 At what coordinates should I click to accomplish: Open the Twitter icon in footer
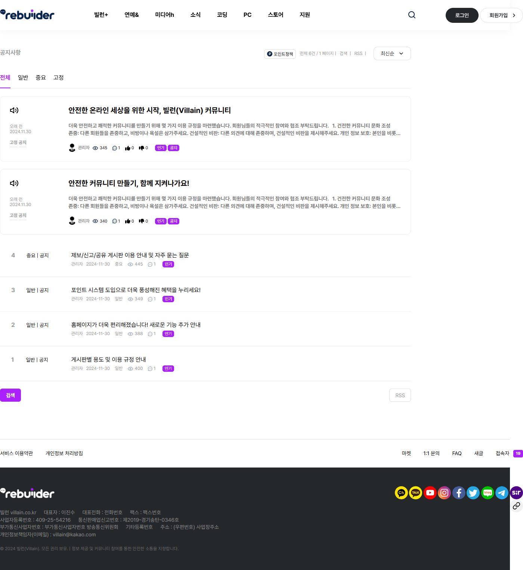click(x=473, y=493)
